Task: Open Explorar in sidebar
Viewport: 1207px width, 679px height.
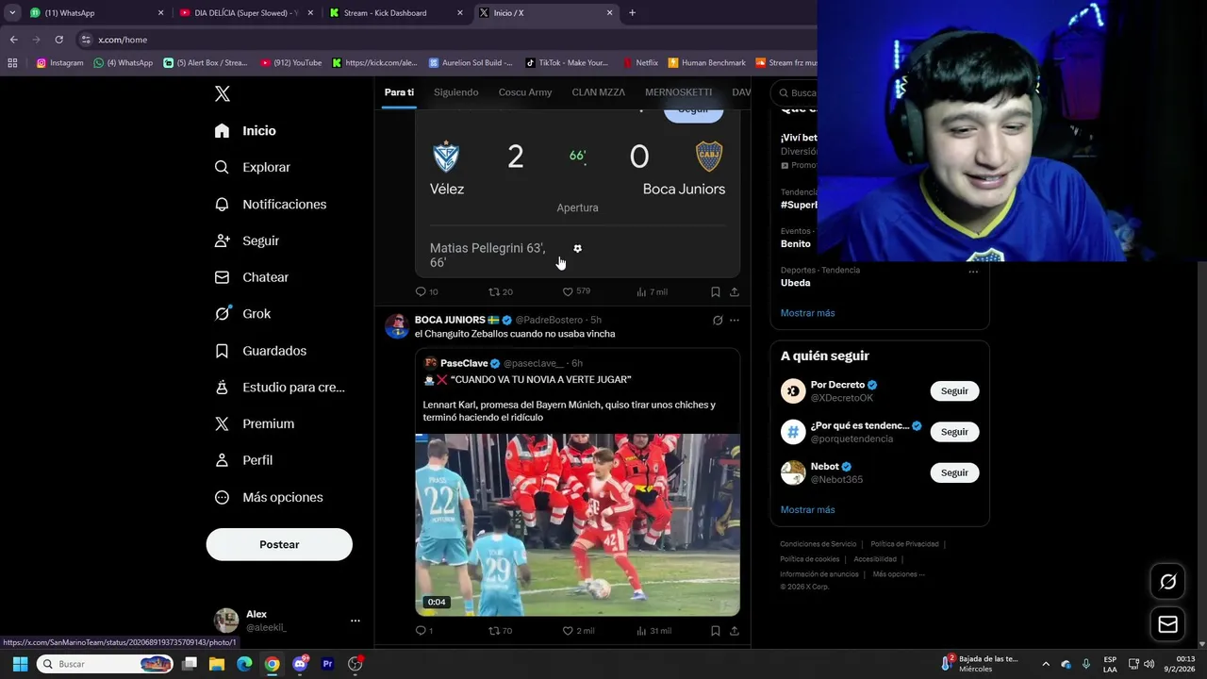Action: point(253,167)
